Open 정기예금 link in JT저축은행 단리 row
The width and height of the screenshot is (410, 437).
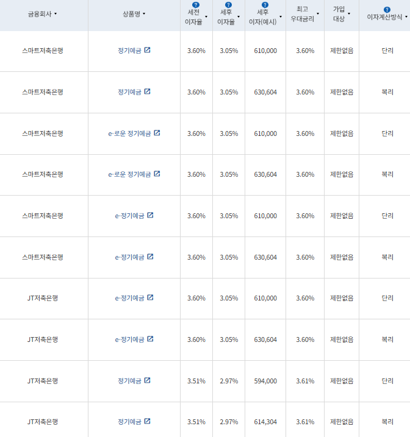point(129,381)
